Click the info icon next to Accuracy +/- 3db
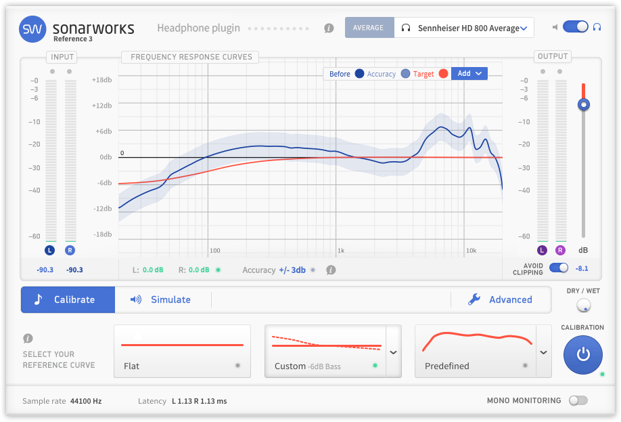Viewport: 621px width, 422px height. point(331,270)
